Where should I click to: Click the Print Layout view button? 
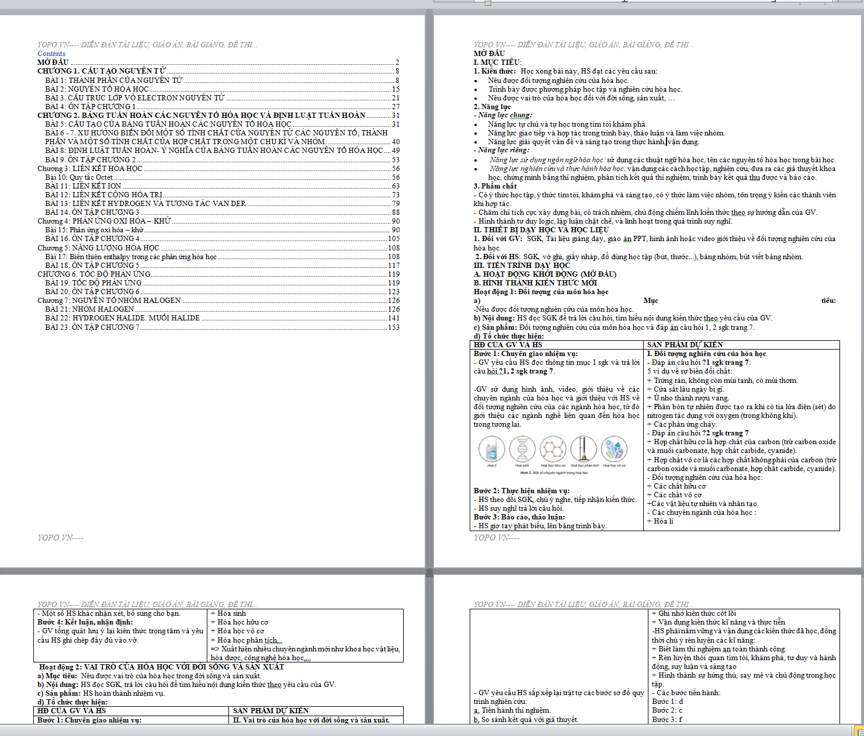click(859, 730)
